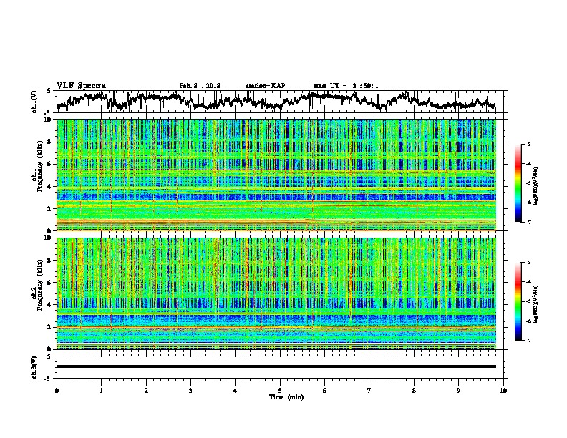Click the ch.1 spectrogram color scale bar

518,183
